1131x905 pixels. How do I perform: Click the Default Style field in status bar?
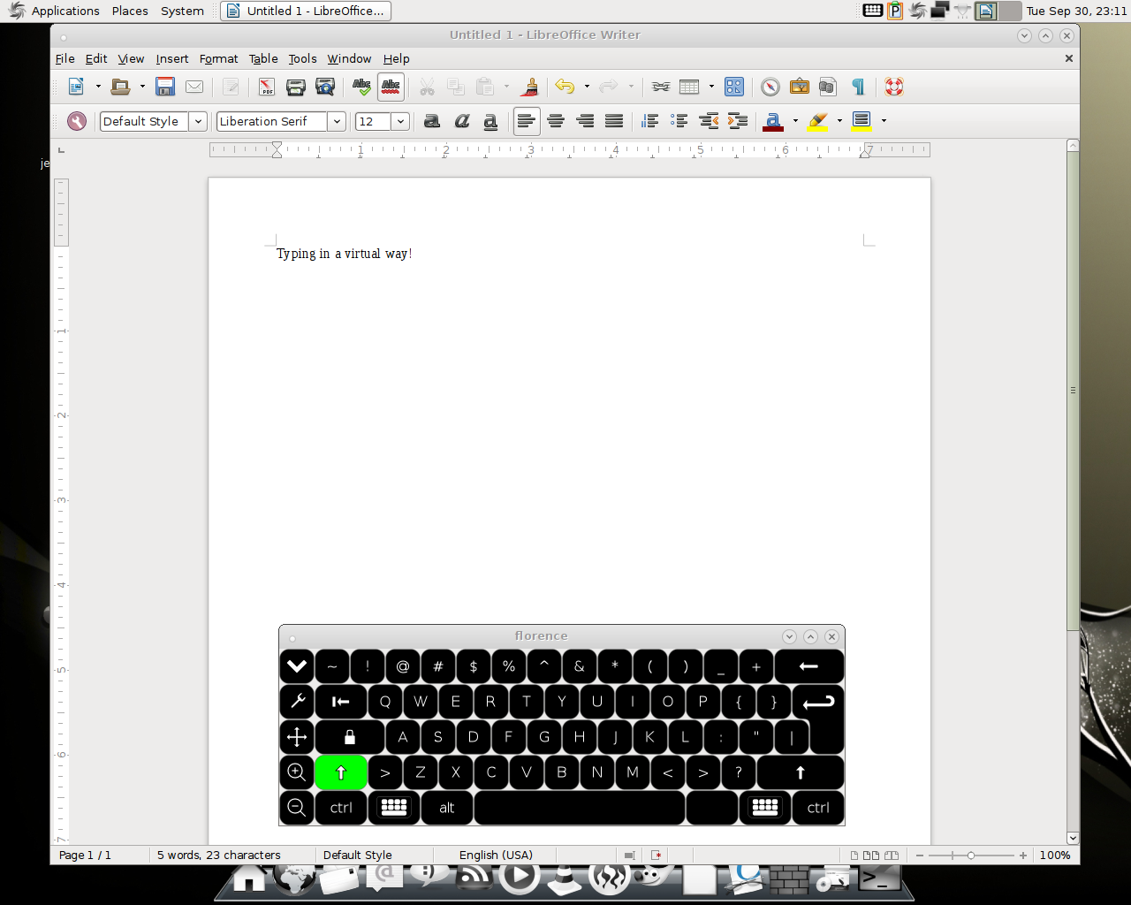coord(358,855)
